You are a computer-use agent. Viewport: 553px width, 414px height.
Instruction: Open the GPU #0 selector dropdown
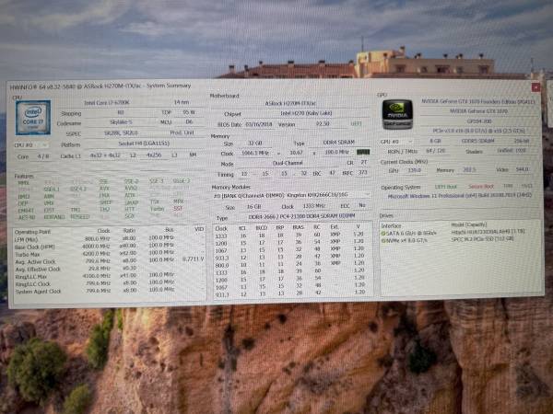coord(396,142)
